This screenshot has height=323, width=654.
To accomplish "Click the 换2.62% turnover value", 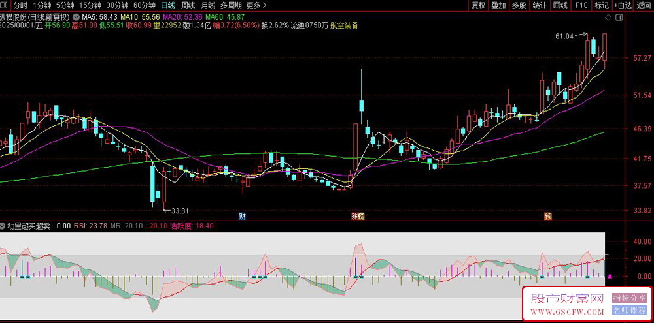I will pyautogui.click(x=275, y=25).
